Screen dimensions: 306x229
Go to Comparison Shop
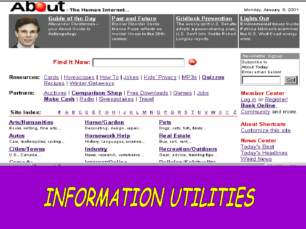[x=97, y=93]
